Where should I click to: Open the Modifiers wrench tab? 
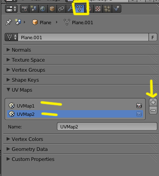pos(70,9)
